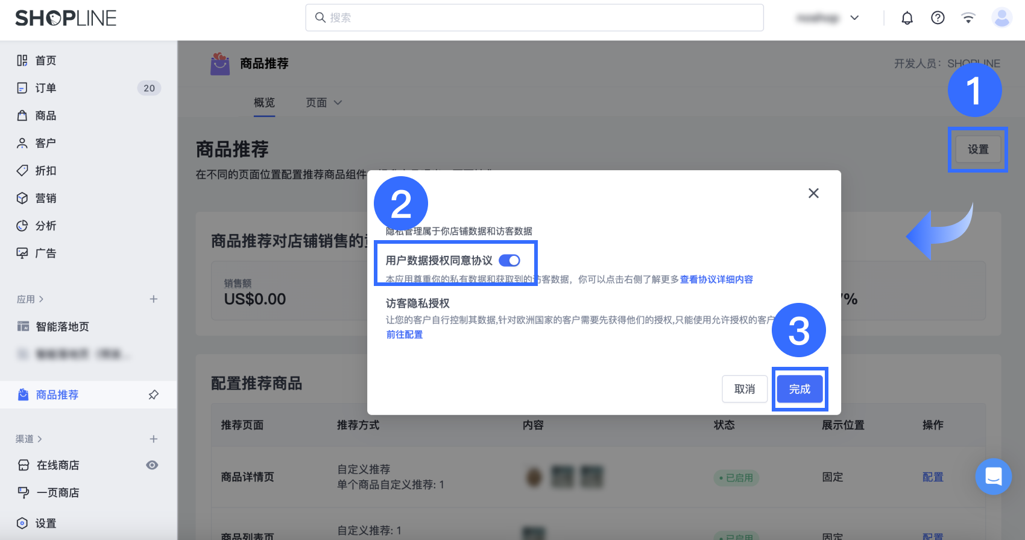Image resolution: width=1025 pixels, height=540 pixels.
Task: Click the 访客隐私授权 heading
Action: click(x=418, y=303)
